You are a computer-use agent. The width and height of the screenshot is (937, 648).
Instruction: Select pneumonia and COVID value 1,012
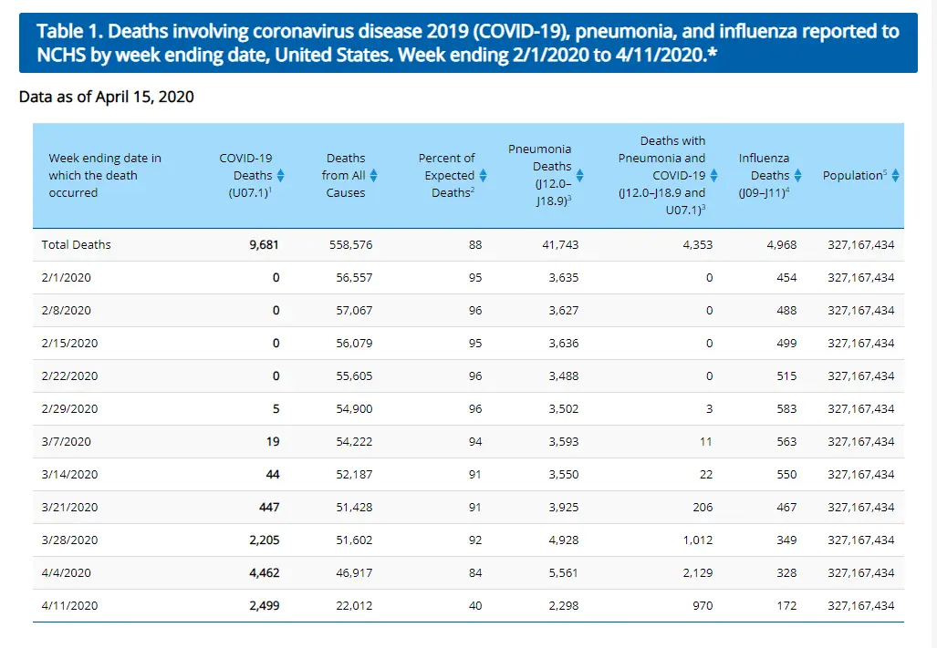(x=697, y=540)
